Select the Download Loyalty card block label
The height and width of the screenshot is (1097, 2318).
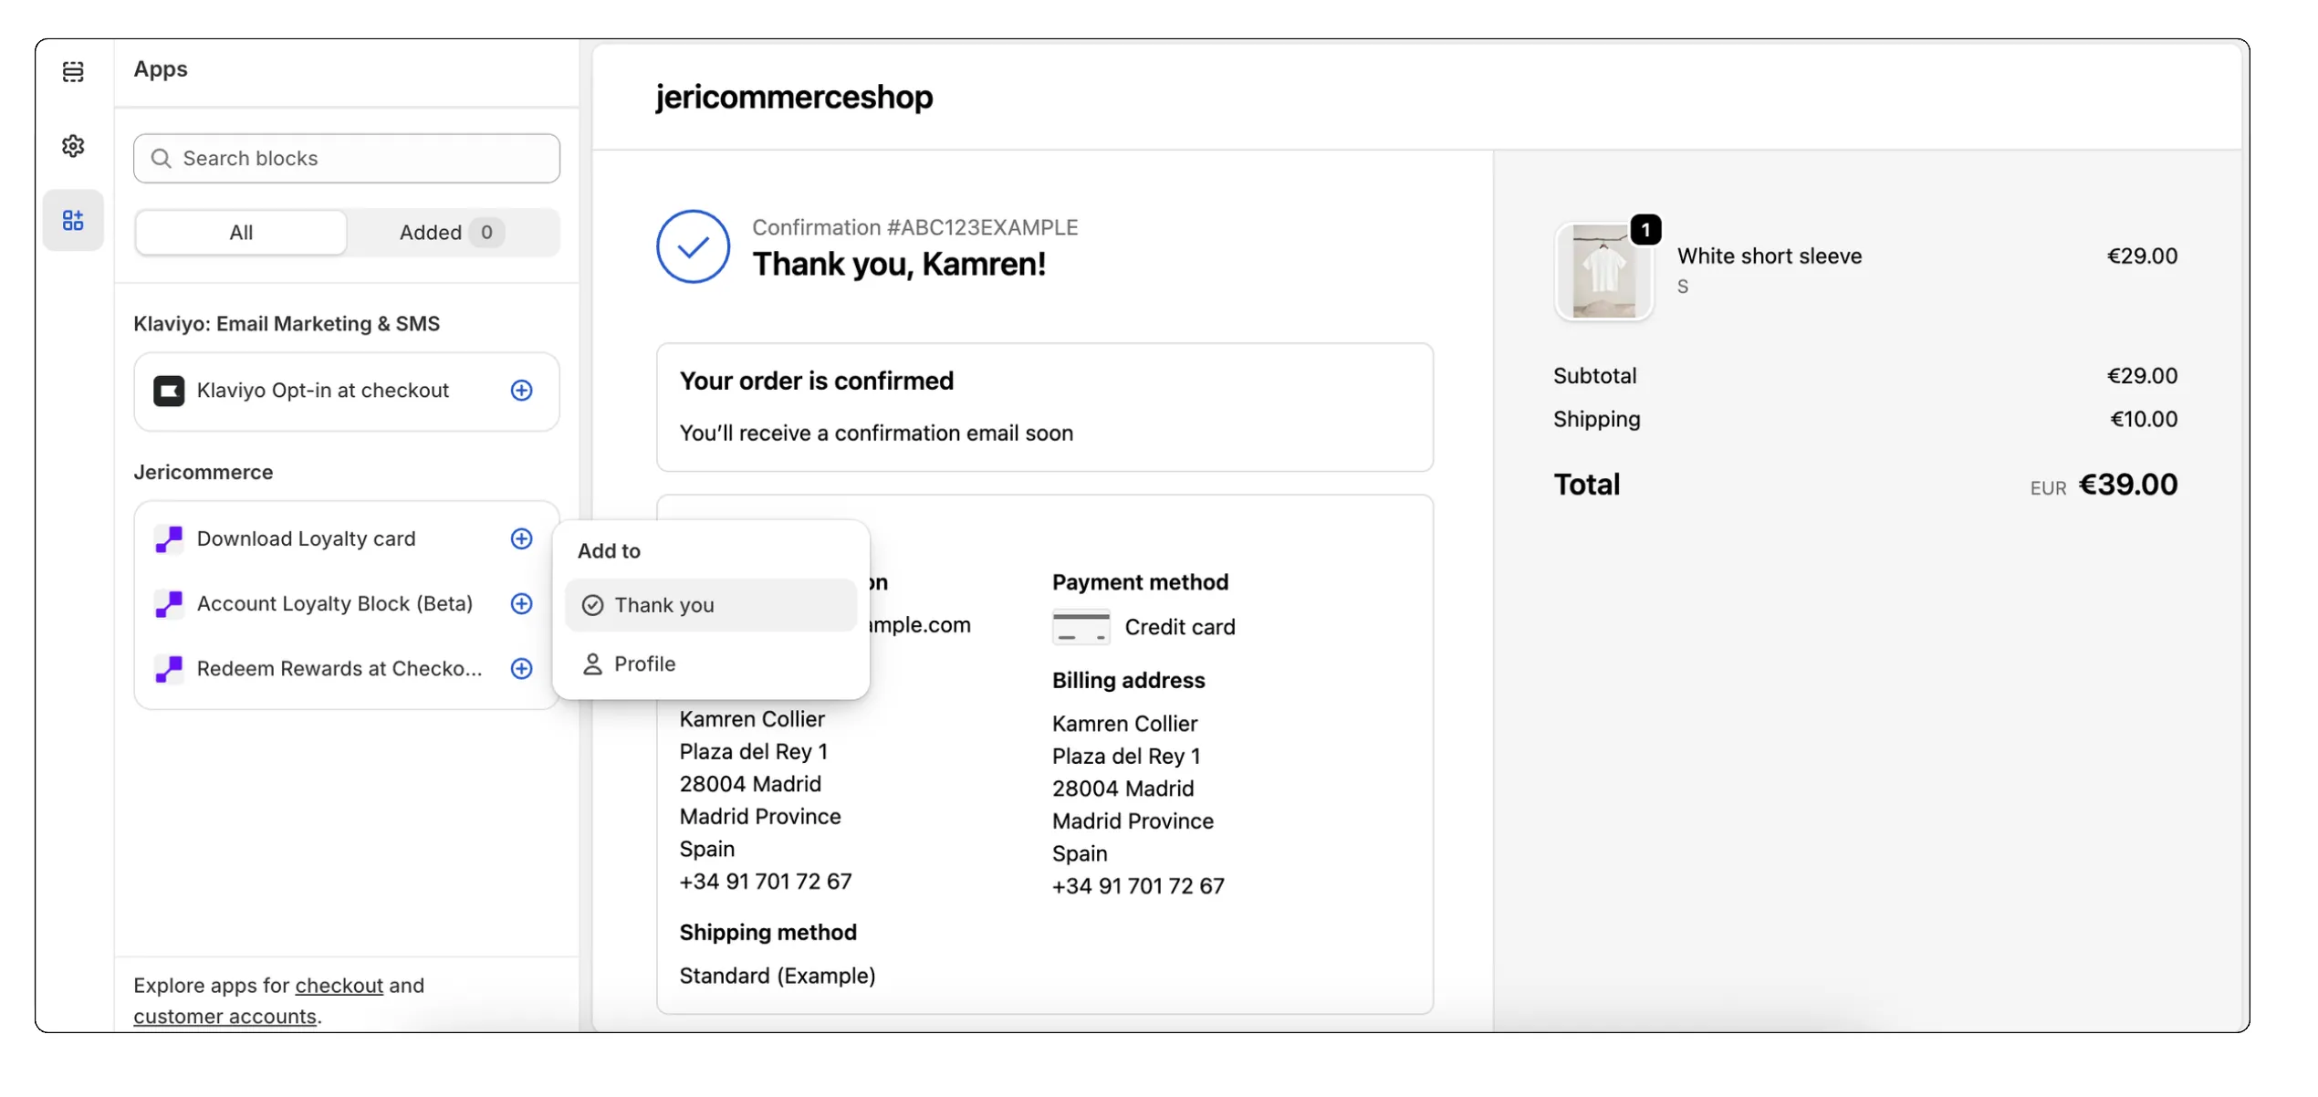[306, 539]
